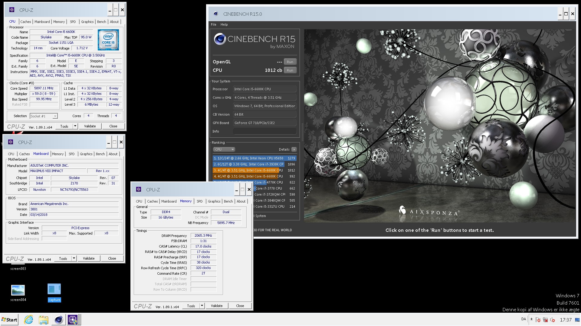The height and width of the screenshot is (326, 581).
Task: Click Validate in the top CPU-Z window
Action: 90,126
